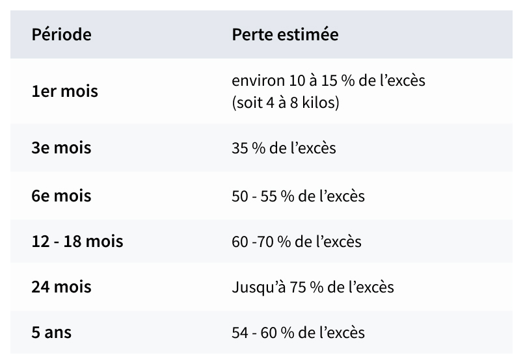523x364 pixels.
Task: Select the 1er mois row label
Action: [x=64, y=92]
